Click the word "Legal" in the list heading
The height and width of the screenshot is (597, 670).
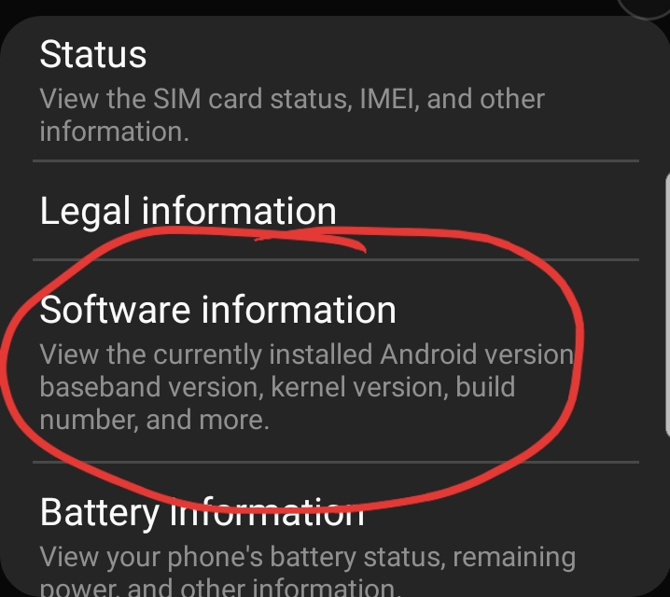tap(85, 212)
